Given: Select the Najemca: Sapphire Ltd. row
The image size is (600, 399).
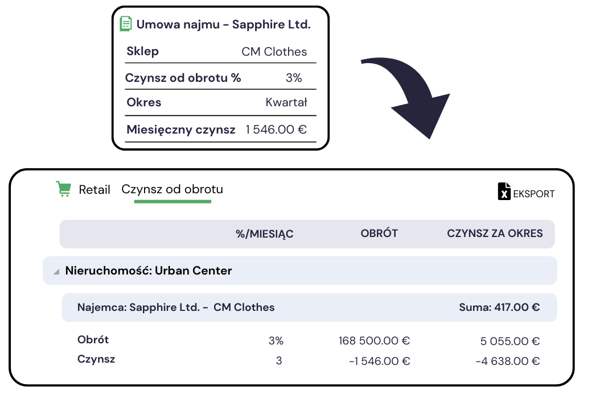Looking at the screenshot, I should point(309,307).
